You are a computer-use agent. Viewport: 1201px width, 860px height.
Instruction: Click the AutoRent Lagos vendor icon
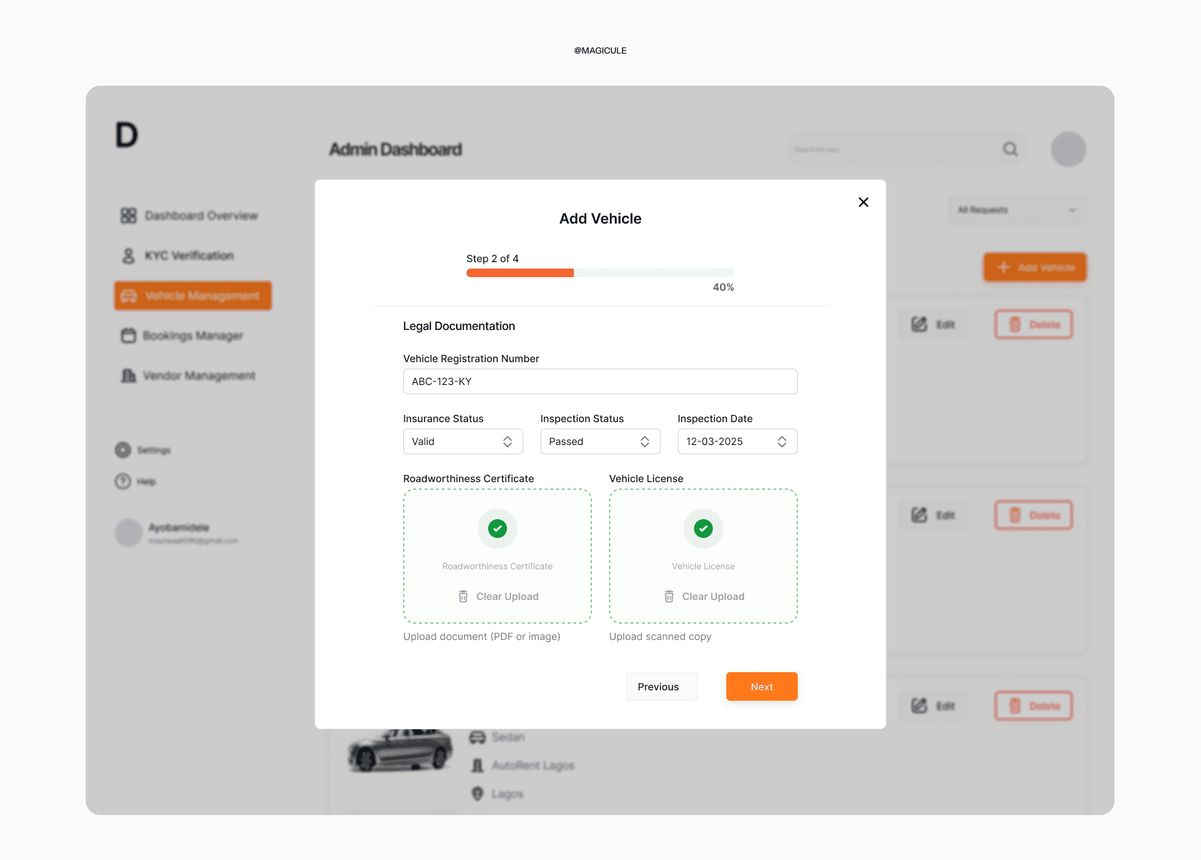point(478,766)
